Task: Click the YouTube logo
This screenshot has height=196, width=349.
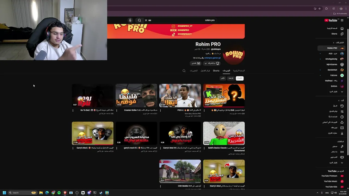Action: pyautogui.click(x=331, y=20)
